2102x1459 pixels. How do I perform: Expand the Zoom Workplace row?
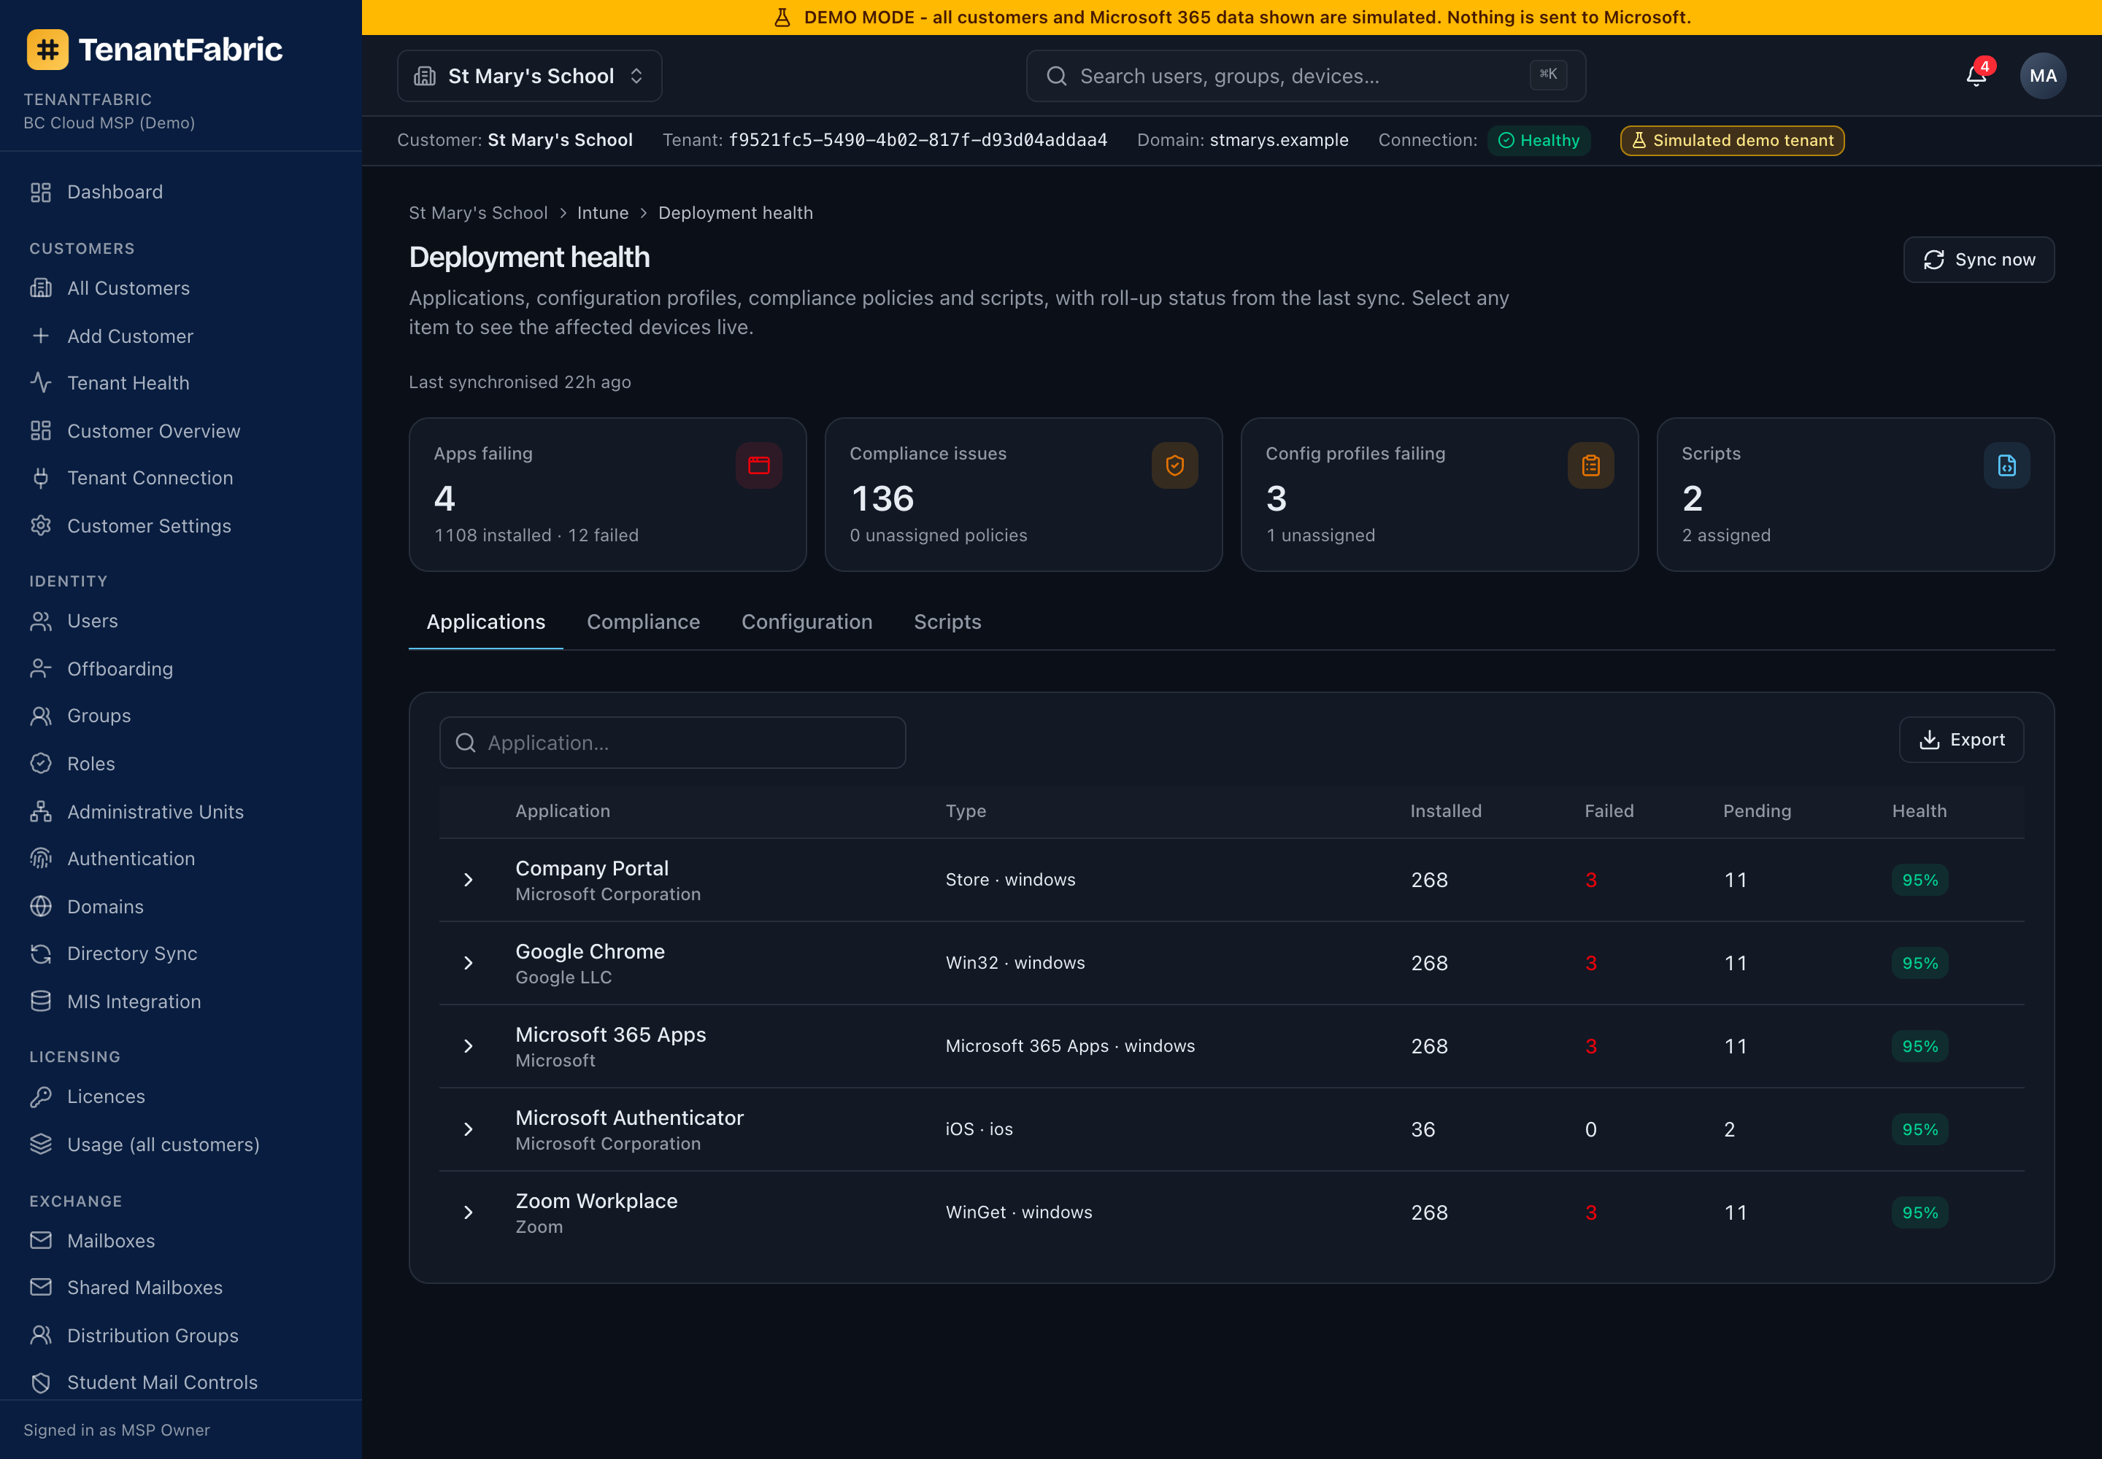tap(469, 1212)
